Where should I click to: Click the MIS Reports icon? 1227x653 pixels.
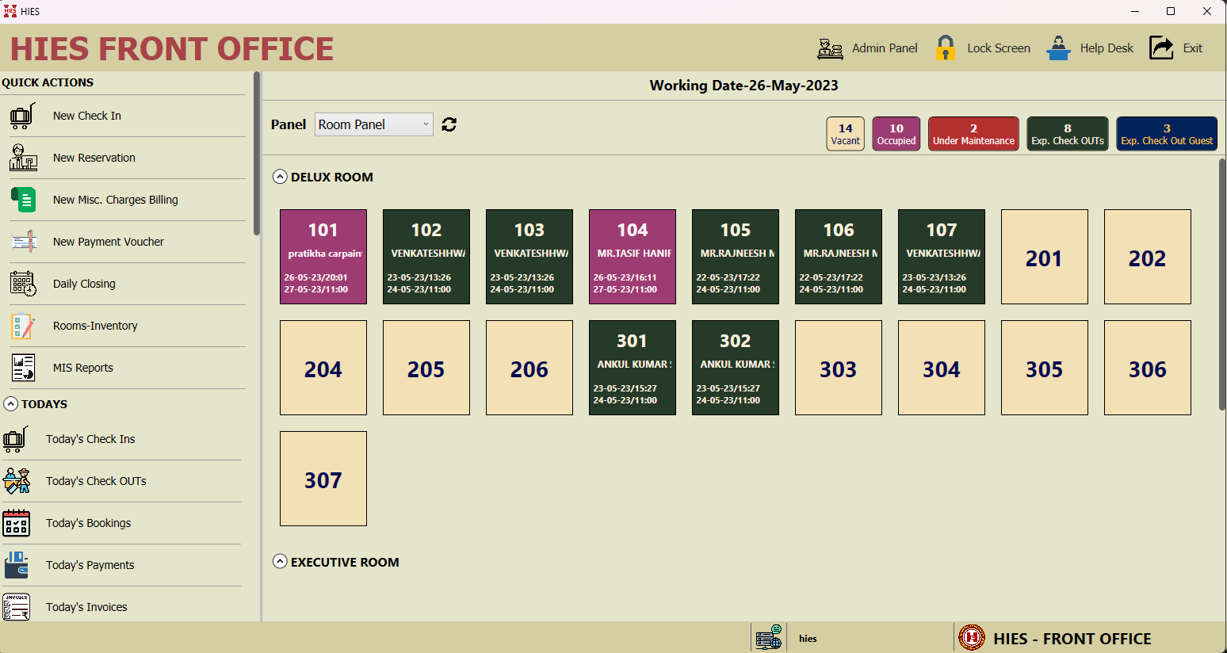pyautogui.click(x=23, y=368)
